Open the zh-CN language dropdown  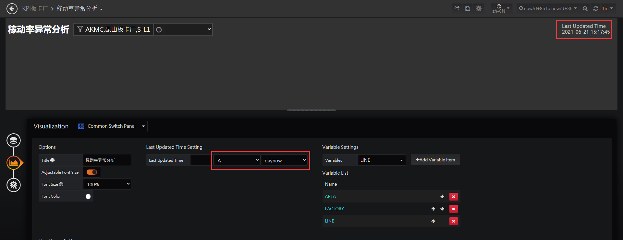coord(501,8)
